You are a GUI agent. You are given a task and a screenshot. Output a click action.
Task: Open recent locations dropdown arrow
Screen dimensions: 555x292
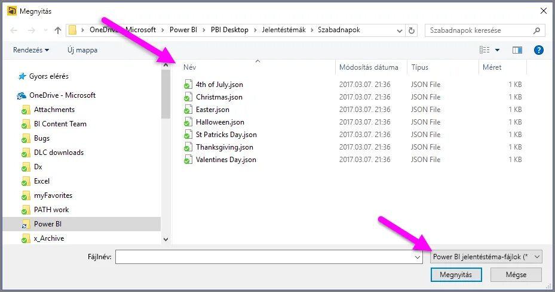click(x=45, y=31)
